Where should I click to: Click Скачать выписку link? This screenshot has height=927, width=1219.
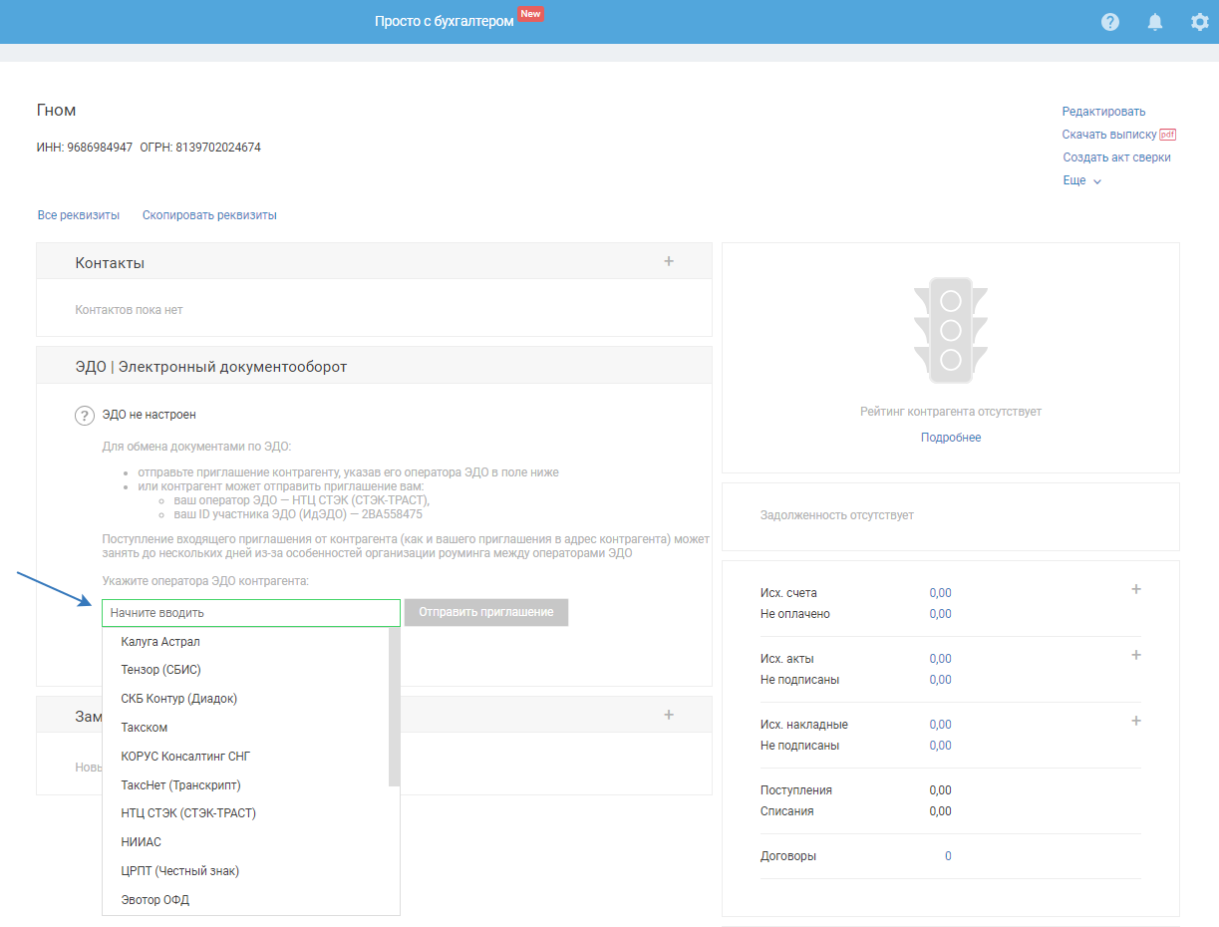[1109, 135]
